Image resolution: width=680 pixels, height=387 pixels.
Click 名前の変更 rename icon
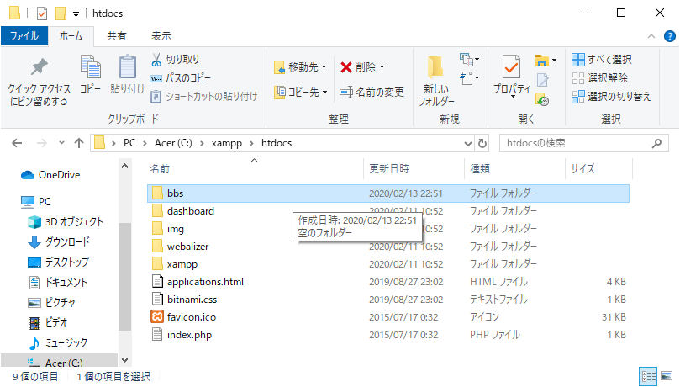click(x=346, y=92)
